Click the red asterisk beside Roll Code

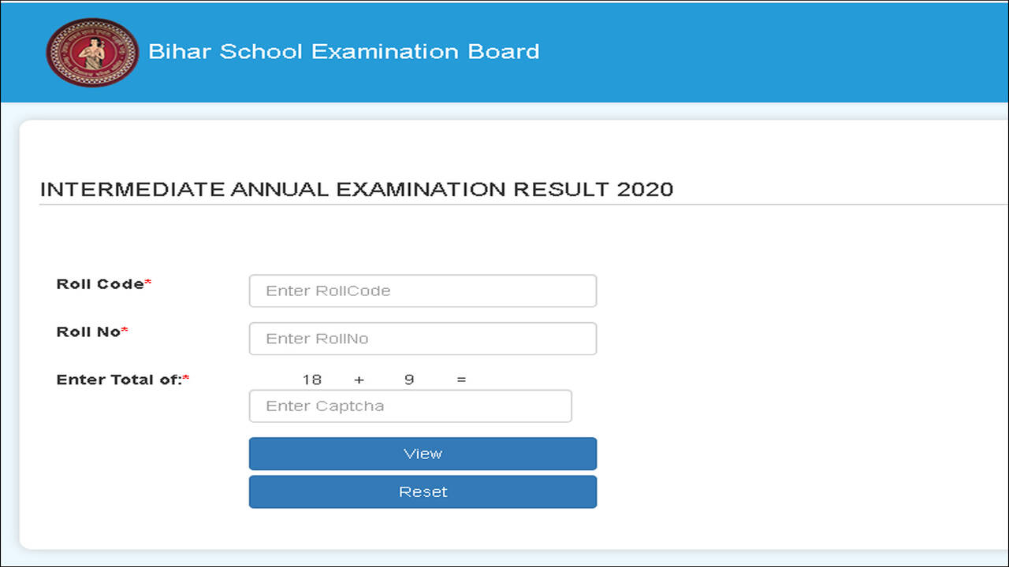[148, 283]
